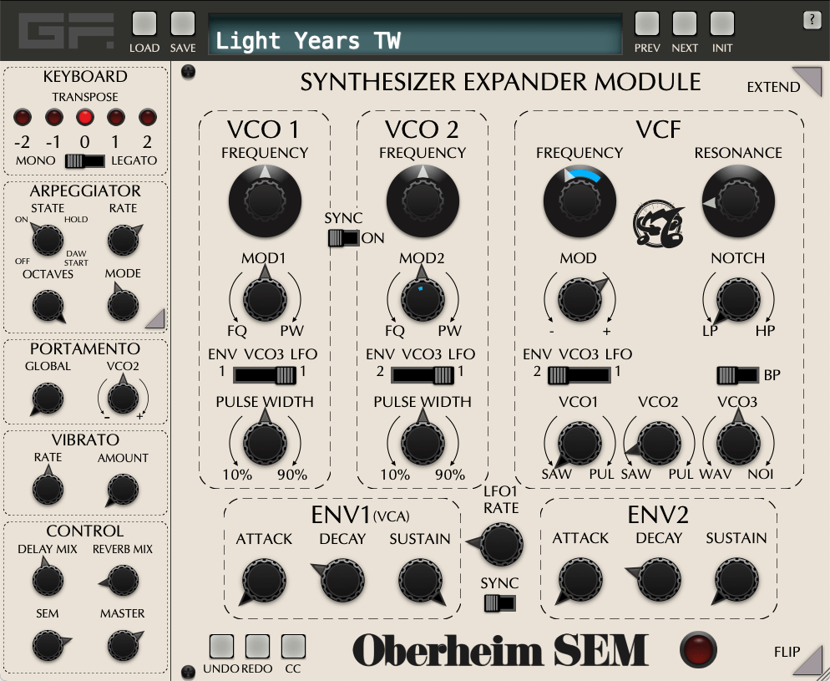
Task: Click the preset name display Light Years TW
Action: (415, 34)
